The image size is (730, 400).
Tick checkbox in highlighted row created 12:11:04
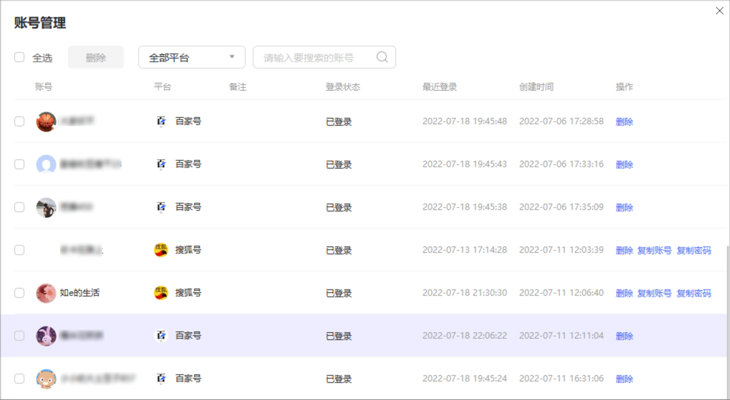coord(19,336)
